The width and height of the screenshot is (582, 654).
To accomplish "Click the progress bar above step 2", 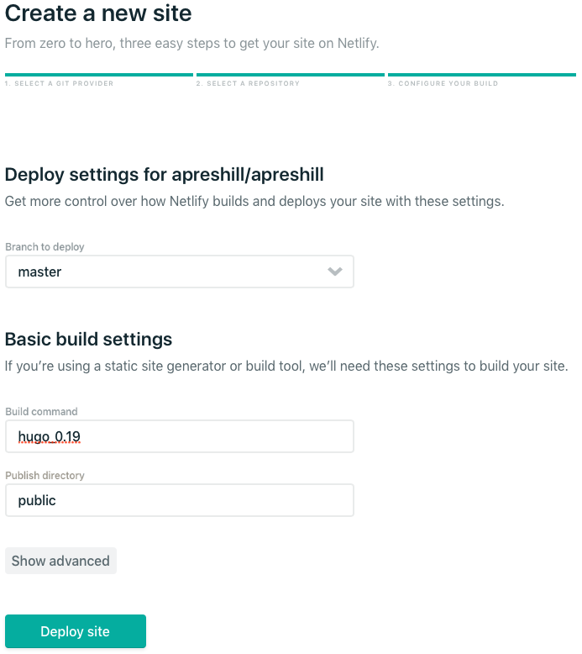I will click(290, 75).
